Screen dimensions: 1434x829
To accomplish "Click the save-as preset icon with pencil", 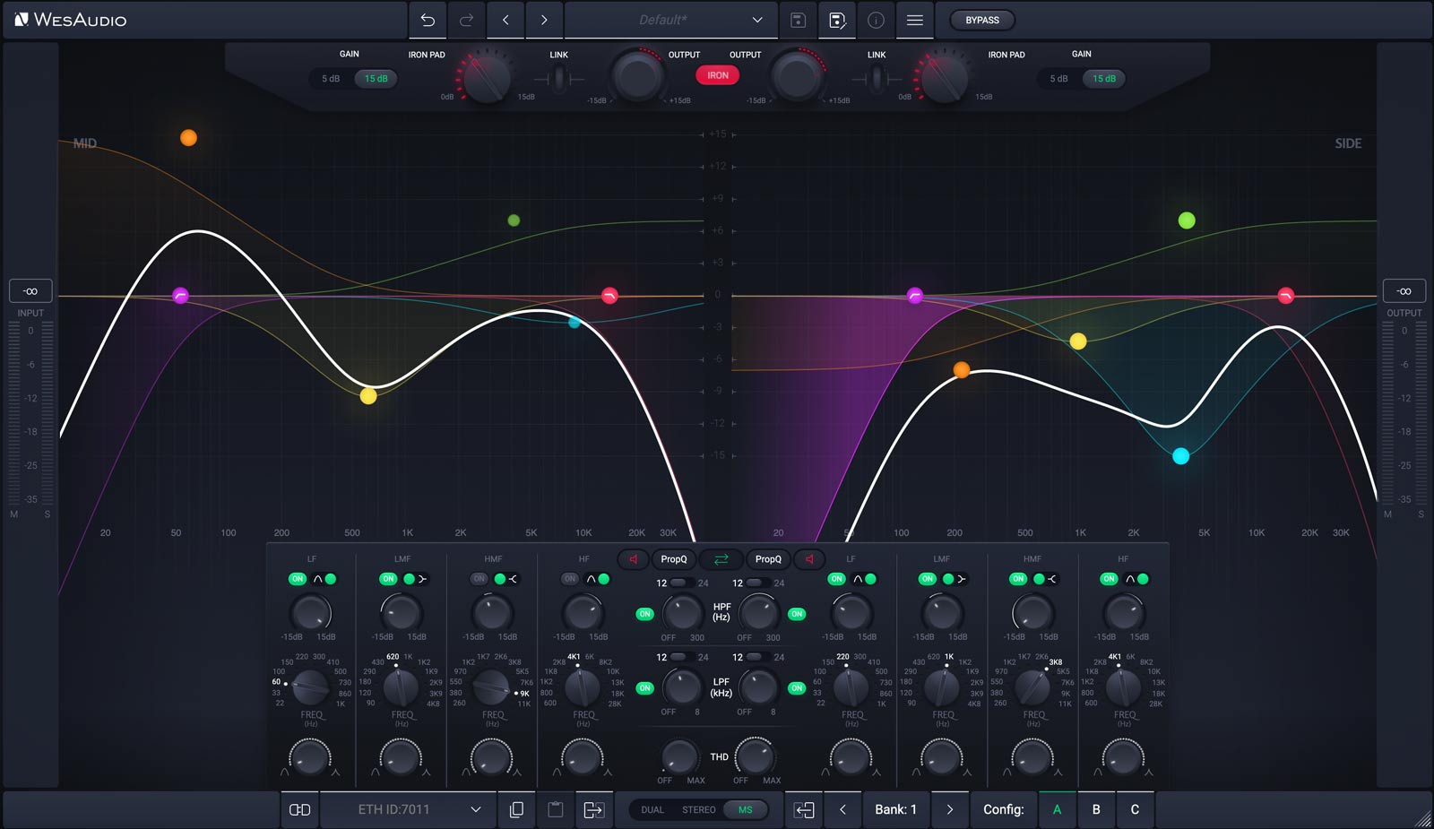I will [837, 20].
